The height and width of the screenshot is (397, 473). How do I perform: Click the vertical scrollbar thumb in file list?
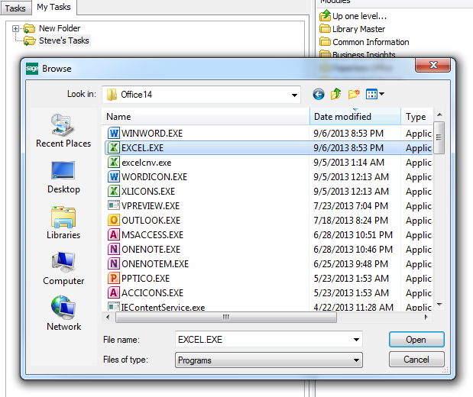[x=439, y=137]
